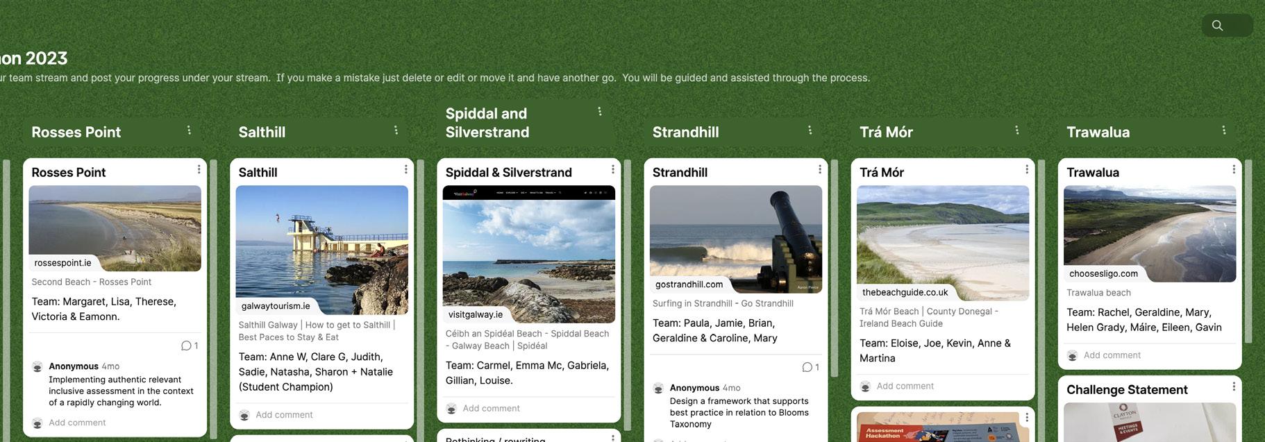Click 'Surfing in Strandhill - Go Strandhill' caption
1265x442 pixels.
pyautogui.click(x=723, y=303)
